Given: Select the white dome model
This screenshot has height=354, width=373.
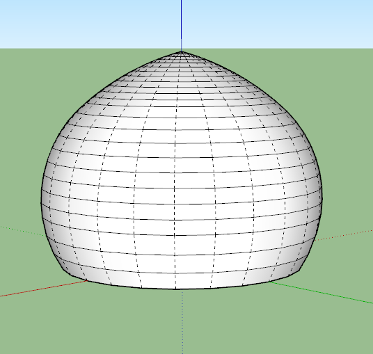Looking at the screenshot, I should coord(182,170).
